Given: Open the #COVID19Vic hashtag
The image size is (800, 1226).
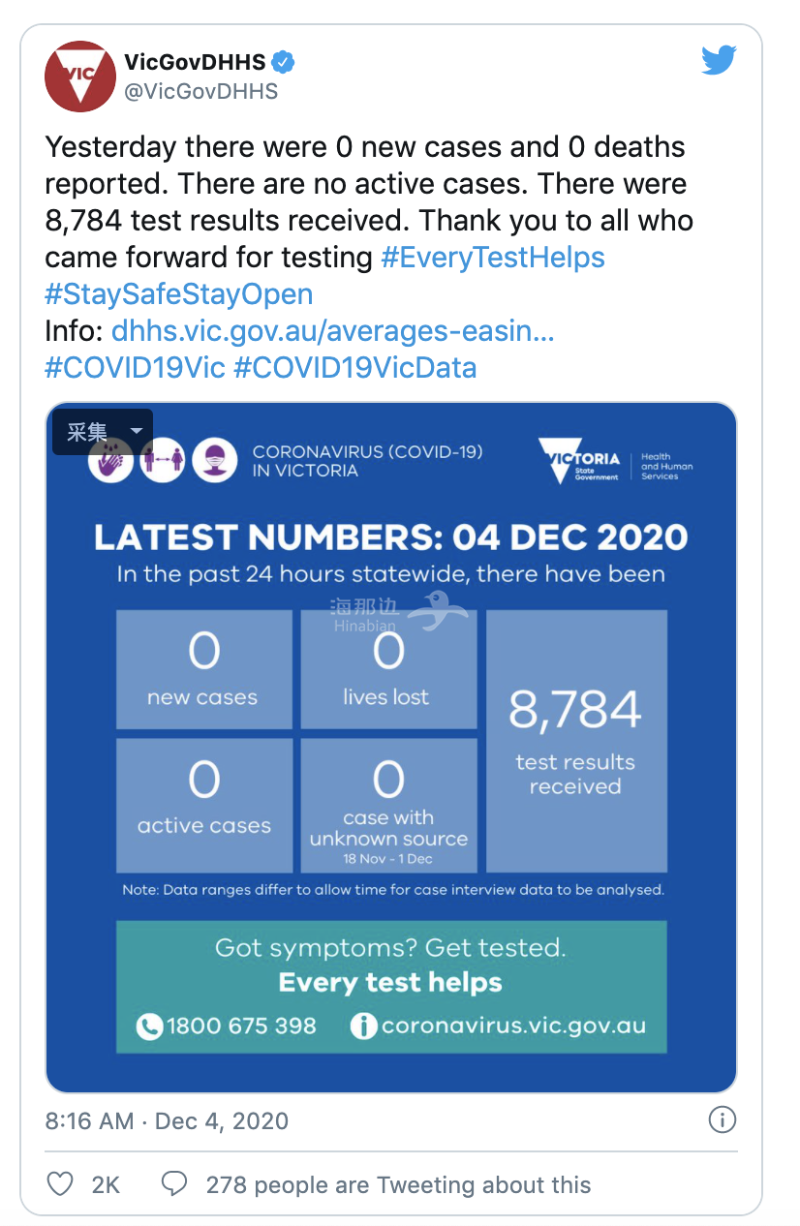Looking at the screenshot, I should pyautogui.click(x=135, y=368).
